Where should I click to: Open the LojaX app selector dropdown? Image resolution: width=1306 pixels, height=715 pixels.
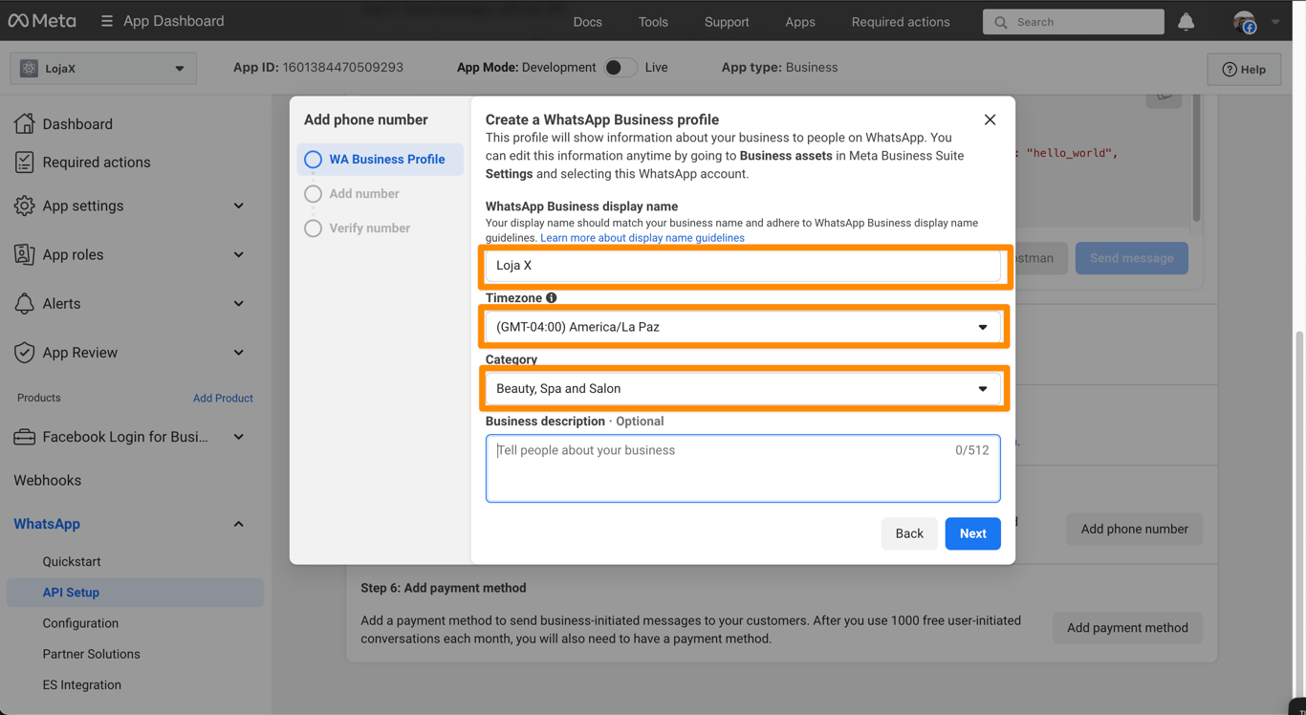click(103, 69)
